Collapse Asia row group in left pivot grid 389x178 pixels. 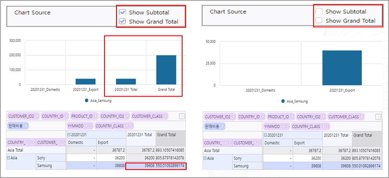[9, 158]
